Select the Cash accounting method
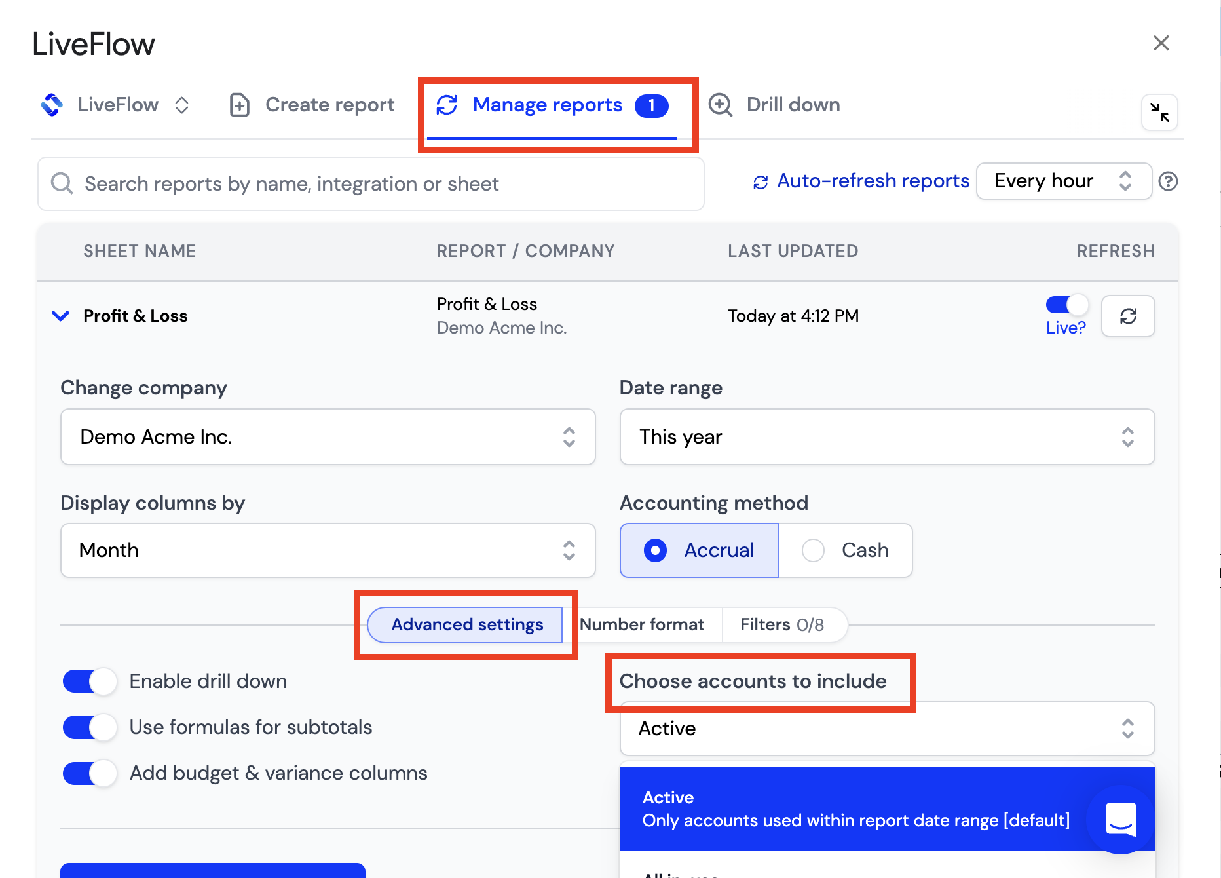1221x878 pixels. point(845,550)
